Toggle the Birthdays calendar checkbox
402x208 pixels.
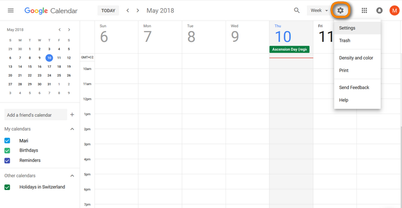click(x=7, y=150)
